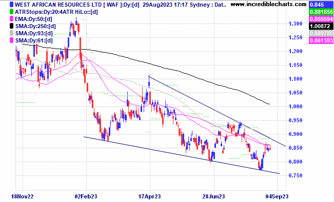334x202 pixels.
Task: Click the black SMA 250 legend marker
Action: [x=12, y=27]
